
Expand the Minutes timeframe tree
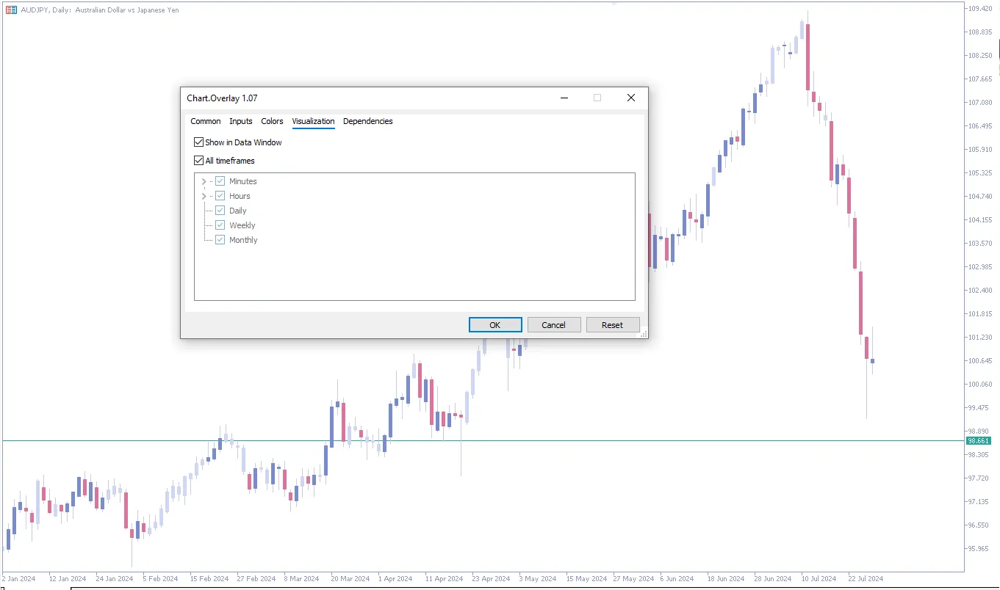[203, 181]
